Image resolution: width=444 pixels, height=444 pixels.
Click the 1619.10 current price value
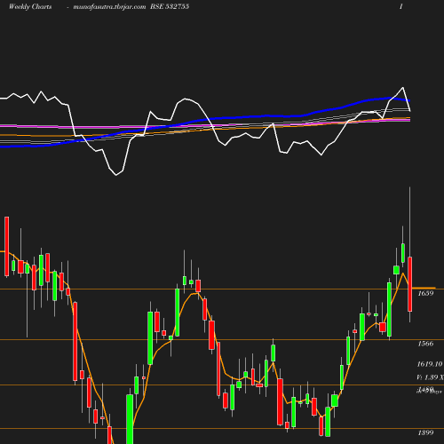[430, 364]
